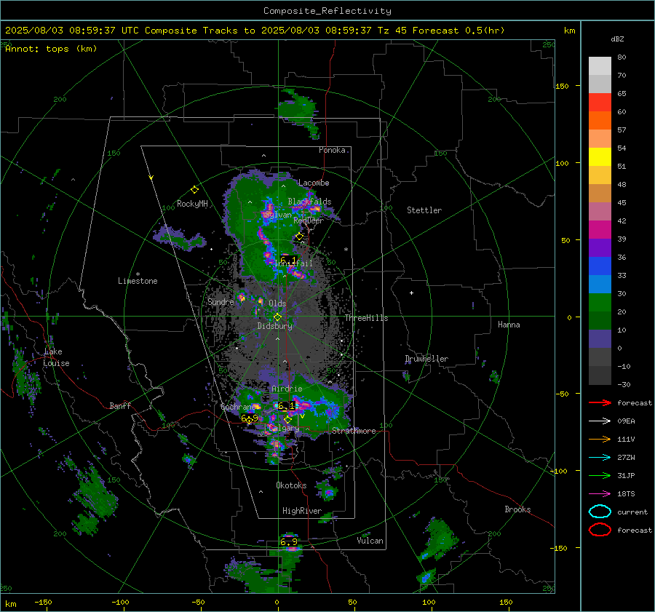655x612 pixels.
Task: Select the blue 33-36 dBZ color swatch
Action: coord(600,266)
